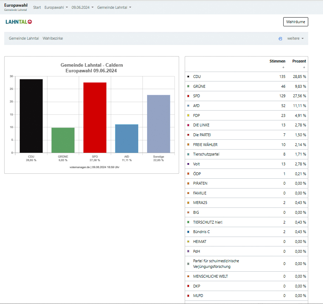Viewport: 323px width, 304px height.
Task: Click the yellow FDP legend marker
Action: coord(189,115)
